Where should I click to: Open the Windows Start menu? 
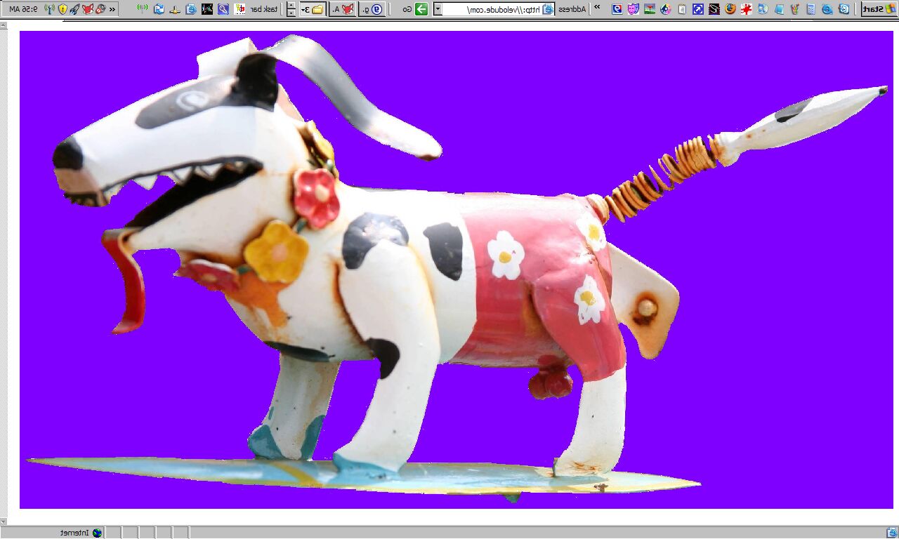click(879, 9)
